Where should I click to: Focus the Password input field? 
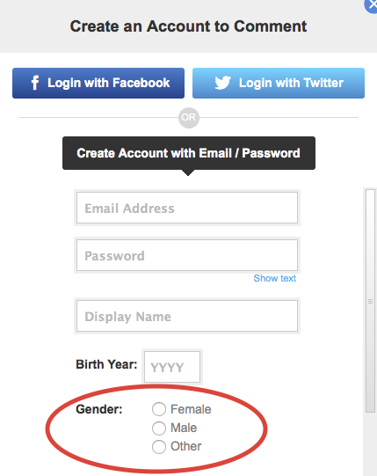click(x=187, y=255)
